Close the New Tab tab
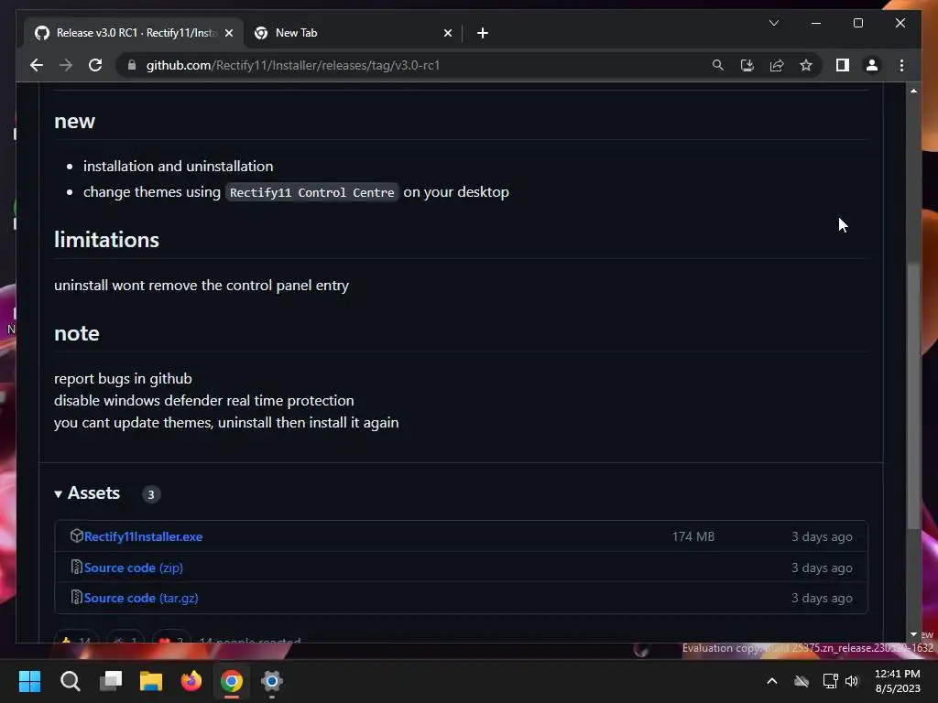938x703 pixels. click(x=447, y=33)
